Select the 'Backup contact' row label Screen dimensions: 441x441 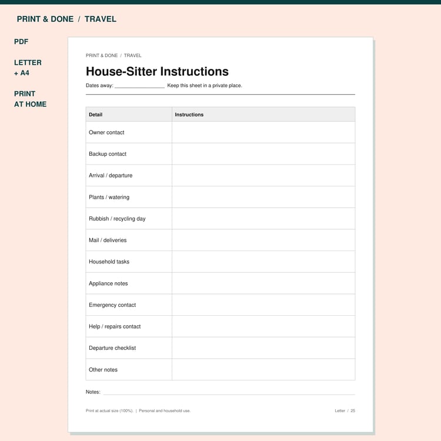(x=108, y=154)
